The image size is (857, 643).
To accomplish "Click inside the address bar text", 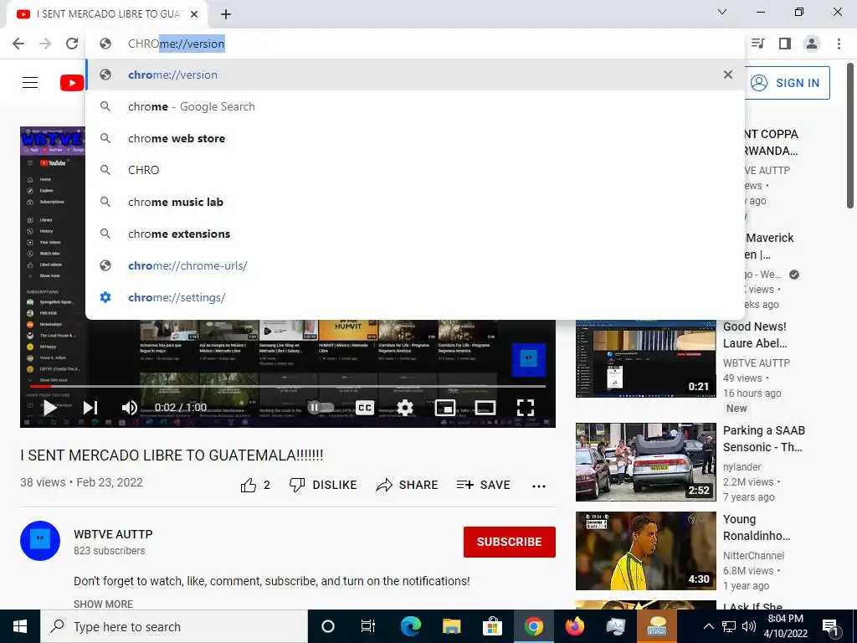I will (176, 44).
